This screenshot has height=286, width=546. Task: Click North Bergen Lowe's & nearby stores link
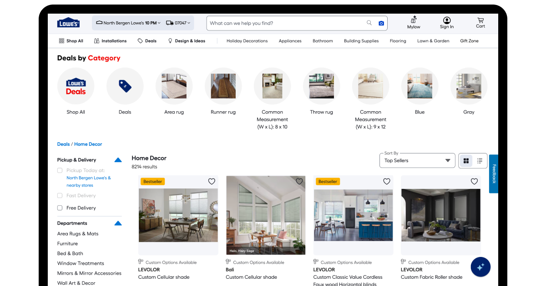point(89,182)
